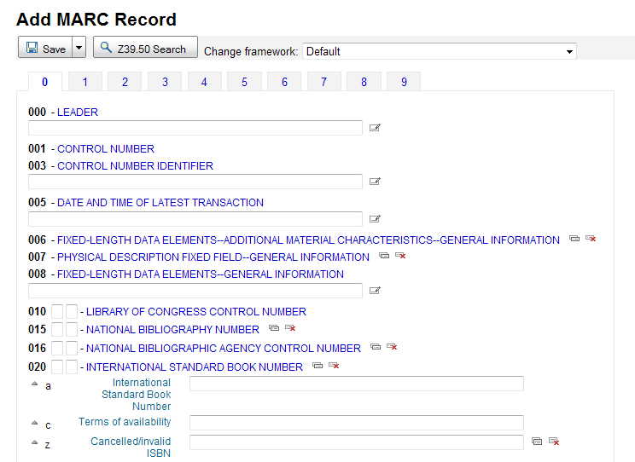Screen dimensions: 635x462
Task: Clone the 015 National Bibliography Number tag
Action: (274, 328)
